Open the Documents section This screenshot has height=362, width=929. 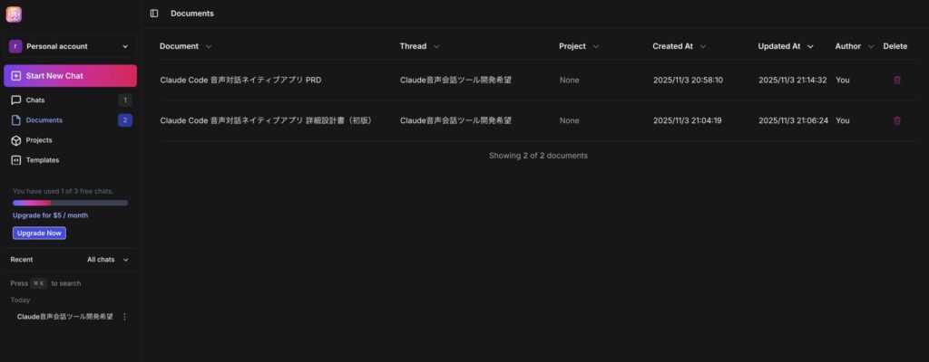[71, 120]
